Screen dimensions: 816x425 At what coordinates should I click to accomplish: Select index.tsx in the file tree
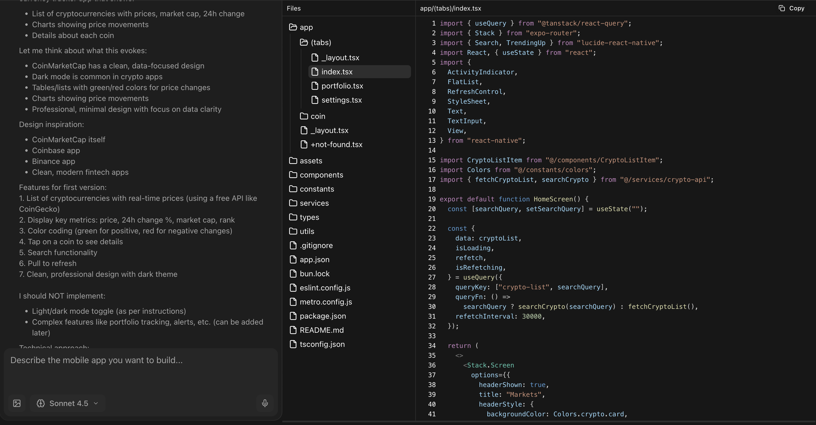[x=337, y=72]
